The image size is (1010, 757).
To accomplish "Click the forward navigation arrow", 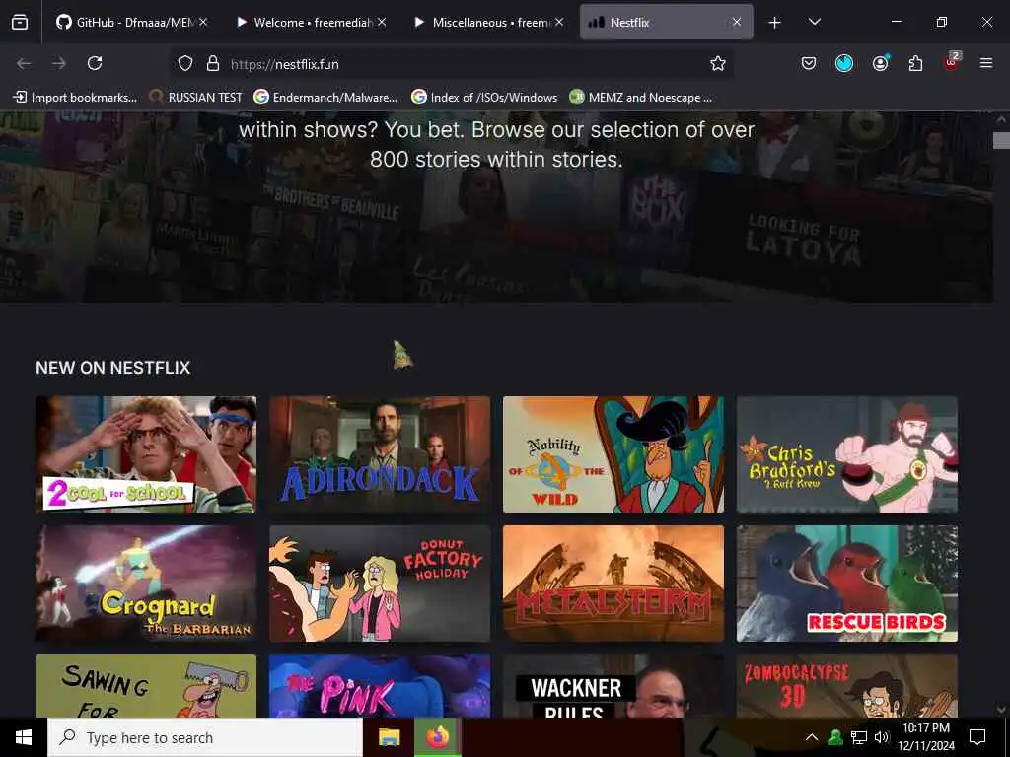I will pos(58,63).
